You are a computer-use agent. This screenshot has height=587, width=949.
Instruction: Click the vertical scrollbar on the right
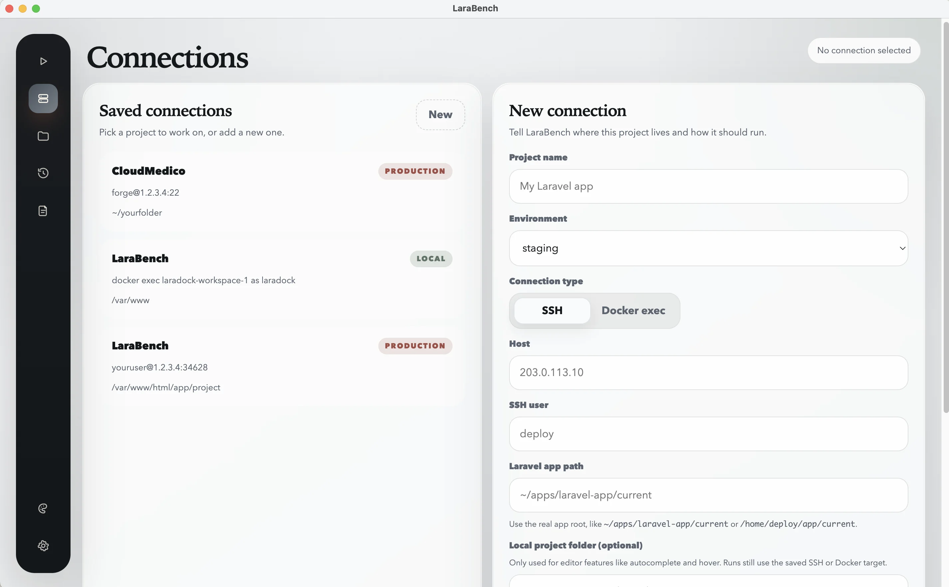(x=946, y=217)
